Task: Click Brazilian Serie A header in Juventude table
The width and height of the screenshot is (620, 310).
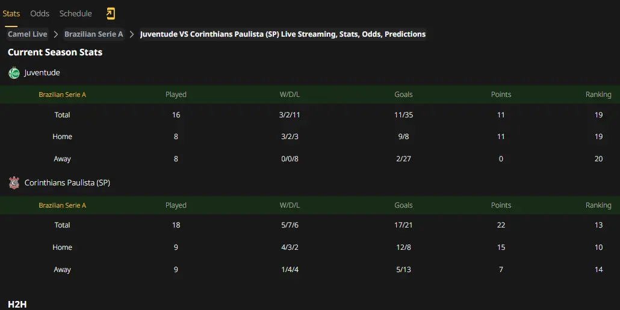Action: [62, 95]
